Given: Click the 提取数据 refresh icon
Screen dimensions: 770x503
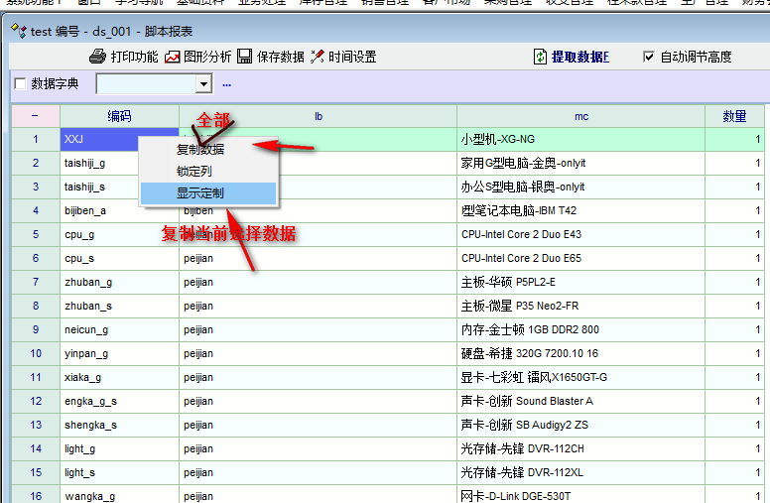Looking at the screenshot, I should 540,57.
